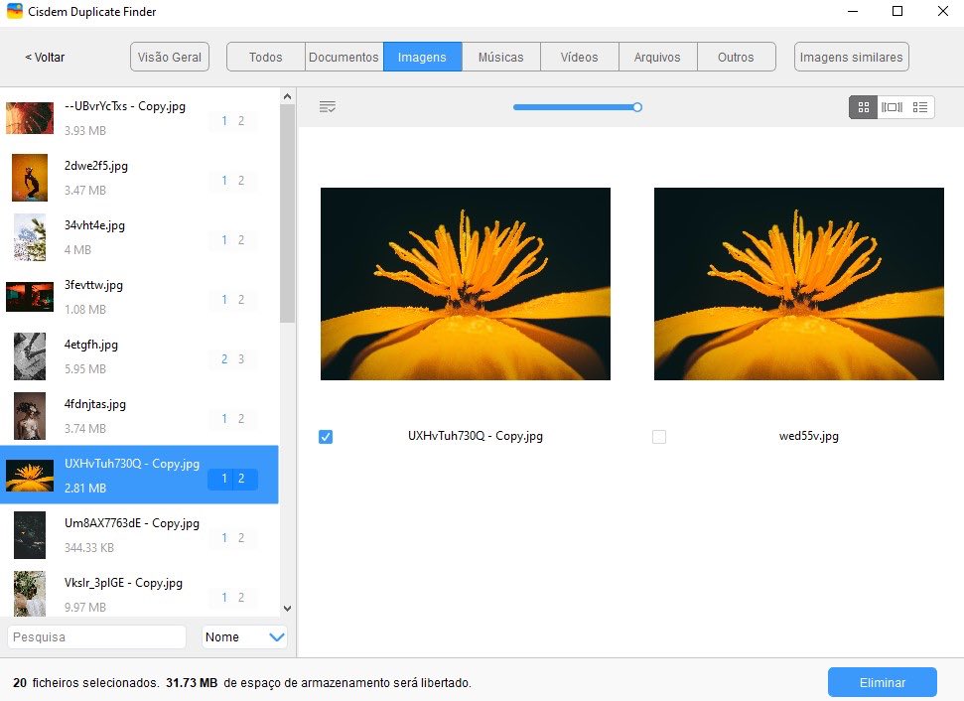
Task: Select the 3fevttw.jpg thumbnail in the sidebar
Action: coord(29,296)
